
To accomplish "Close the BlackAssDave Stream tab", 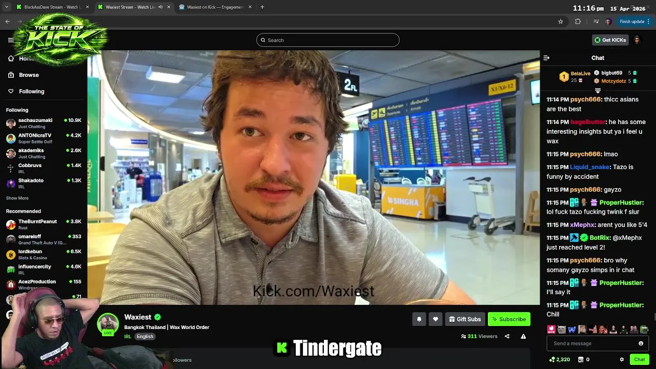I will click(87, 7).
